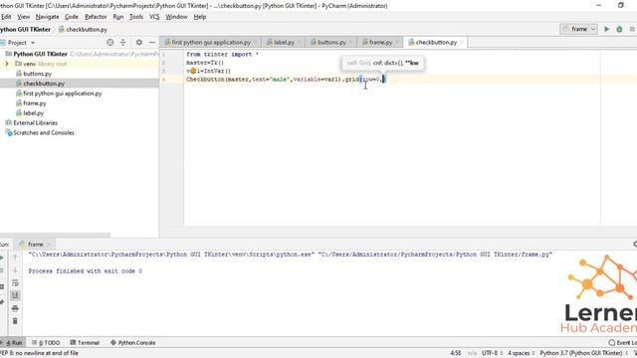The image size is (637, 358).
Task: Open the Navigate menu
Action: point(47,17)
